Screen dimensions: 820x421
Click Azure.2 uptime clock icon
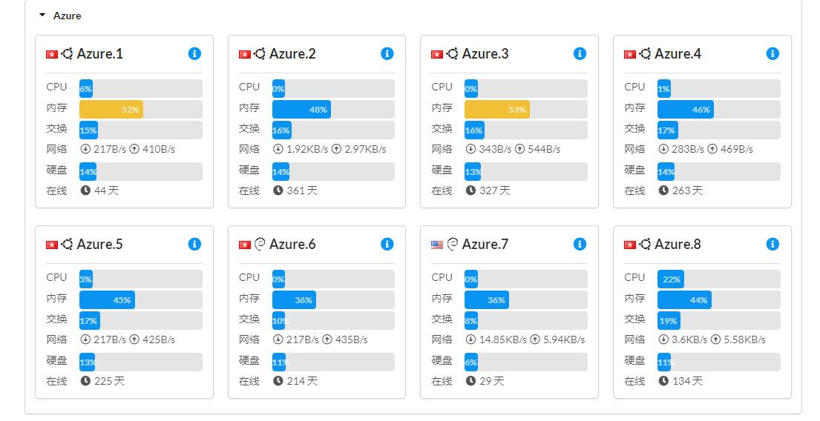[278, 190]
